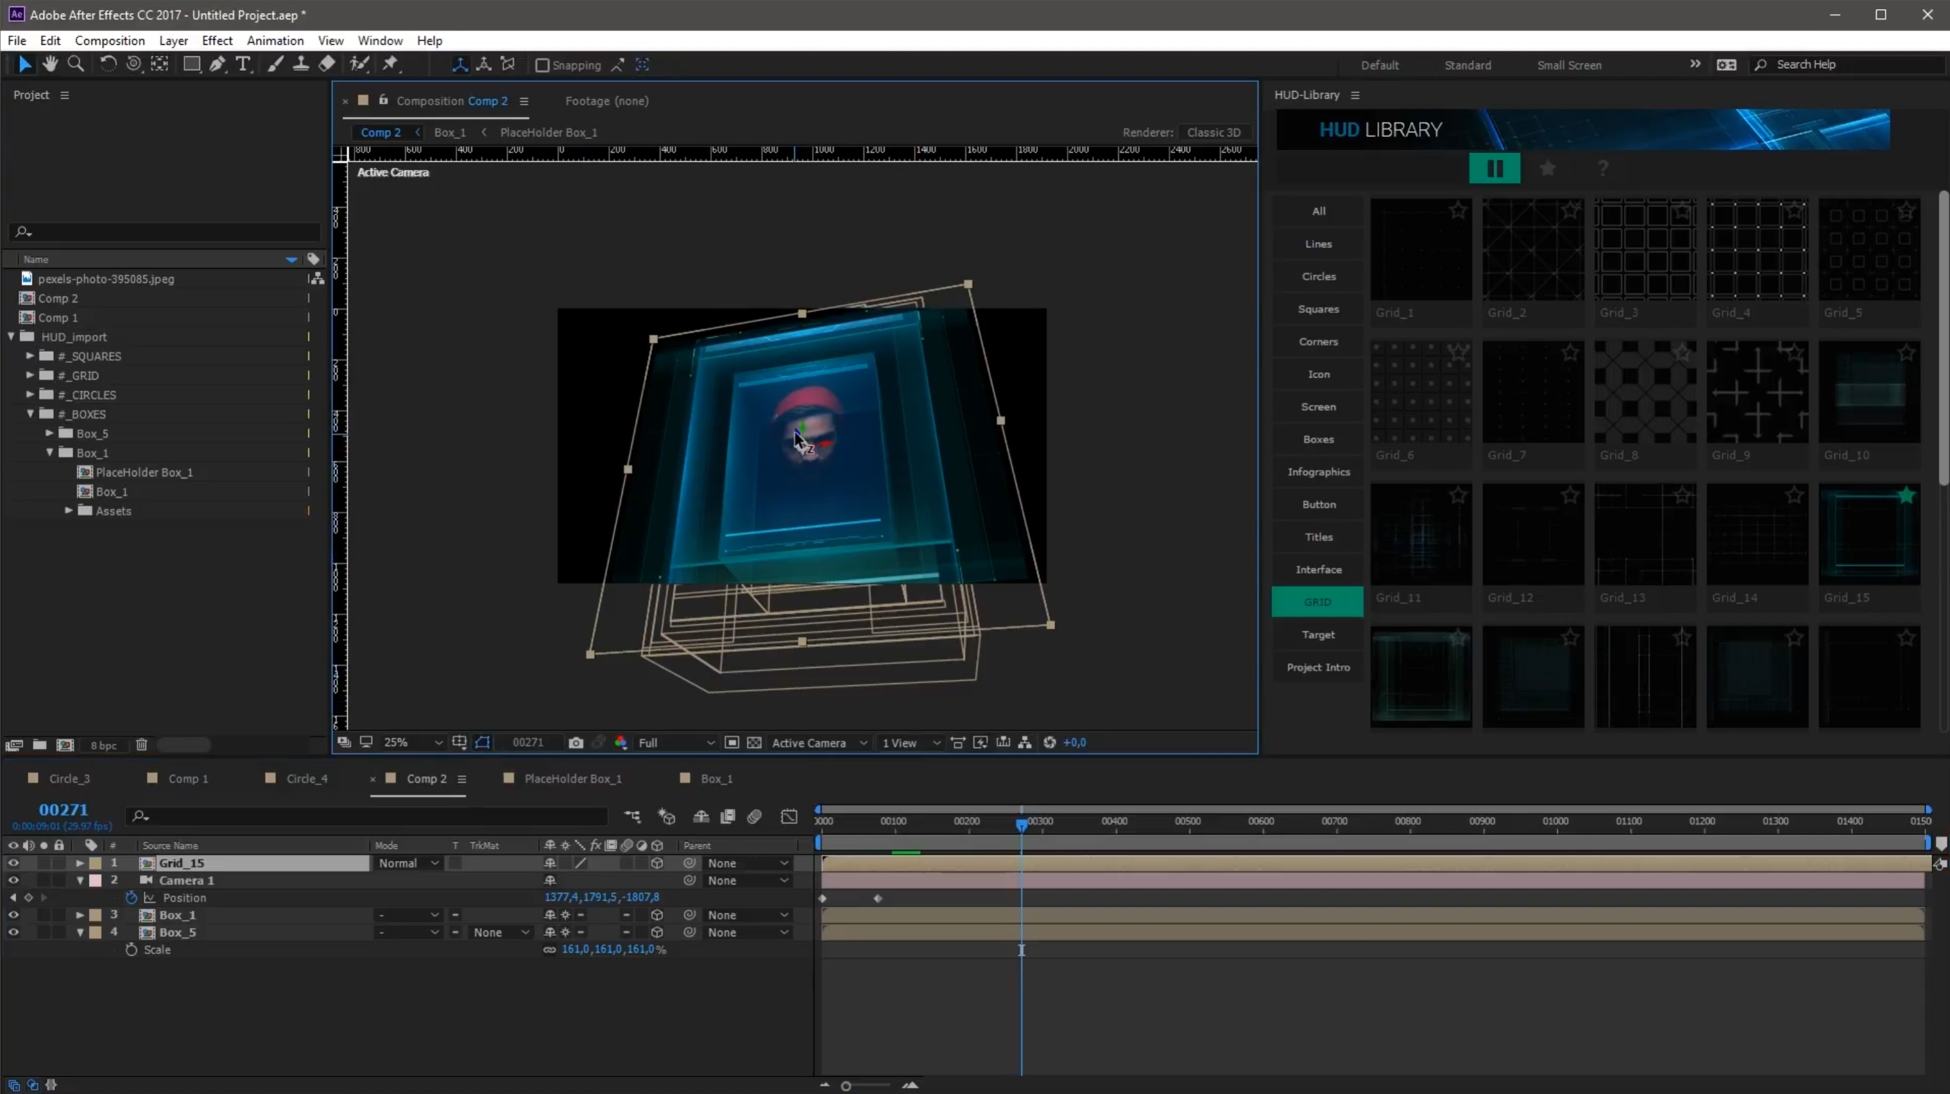
Task: Toggle the Snapping checkbox
Action: 542,65
